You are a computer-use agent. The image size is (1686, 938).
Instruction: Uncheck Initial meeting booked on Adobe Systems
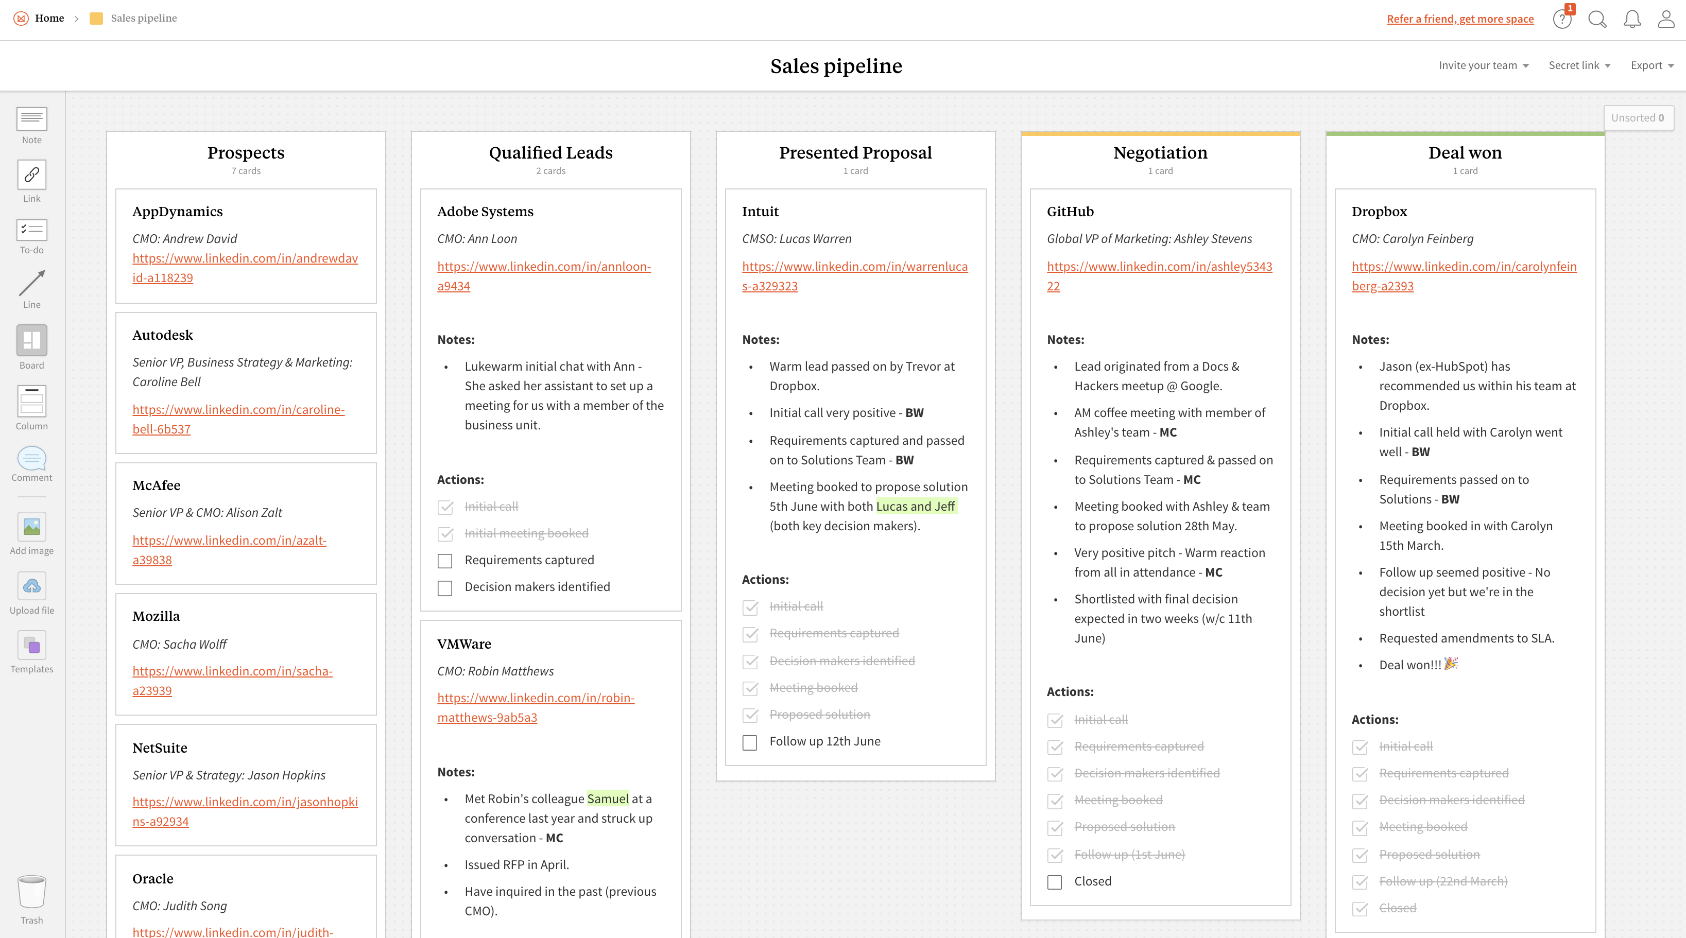445,534
